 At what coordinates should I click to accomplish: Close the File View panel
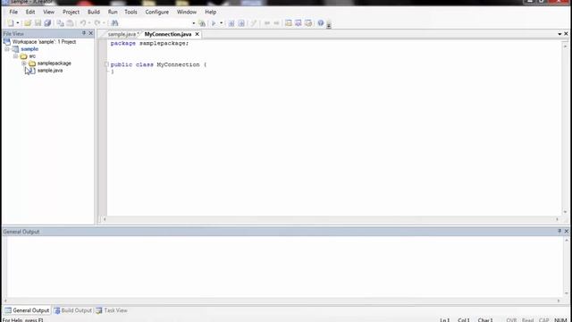(91, 33)
